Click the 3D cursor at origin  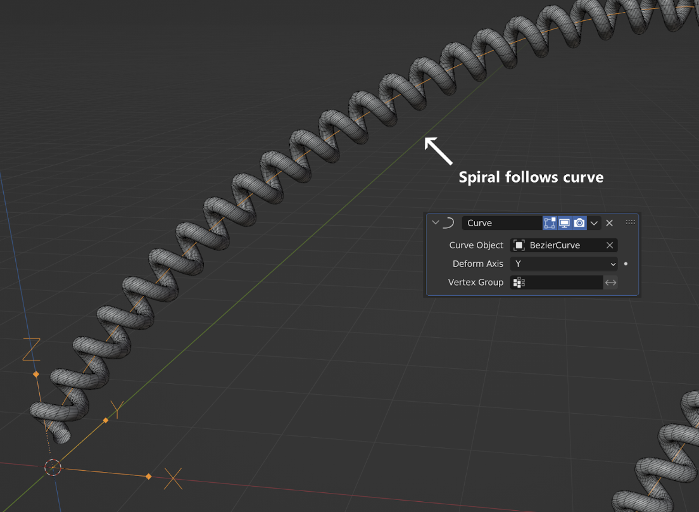pyautogui.click(x=53, y=468)
